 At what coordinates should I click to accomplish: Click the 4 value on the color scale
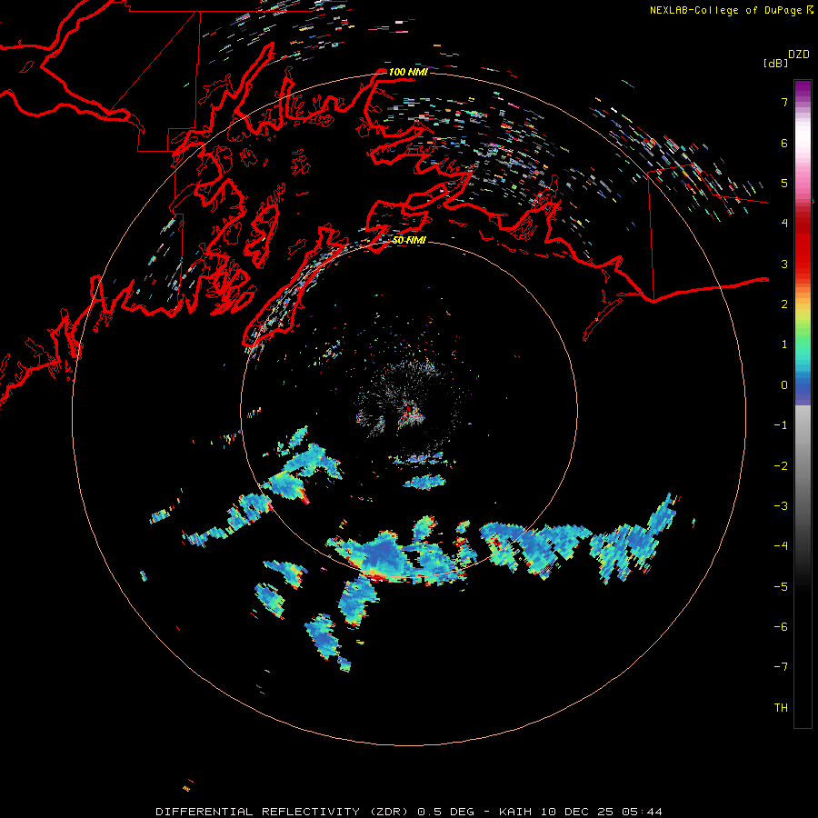pyautogui.click(x=784, y=224)
